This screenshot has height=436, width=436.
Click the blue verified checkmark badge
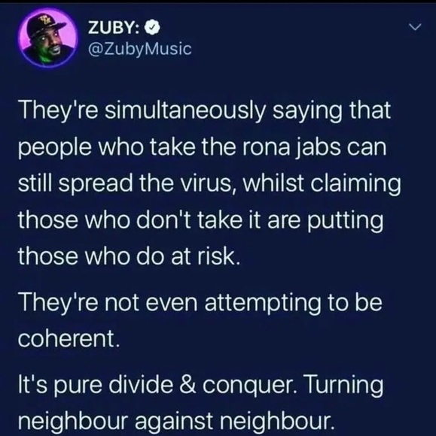click(152, 28)
